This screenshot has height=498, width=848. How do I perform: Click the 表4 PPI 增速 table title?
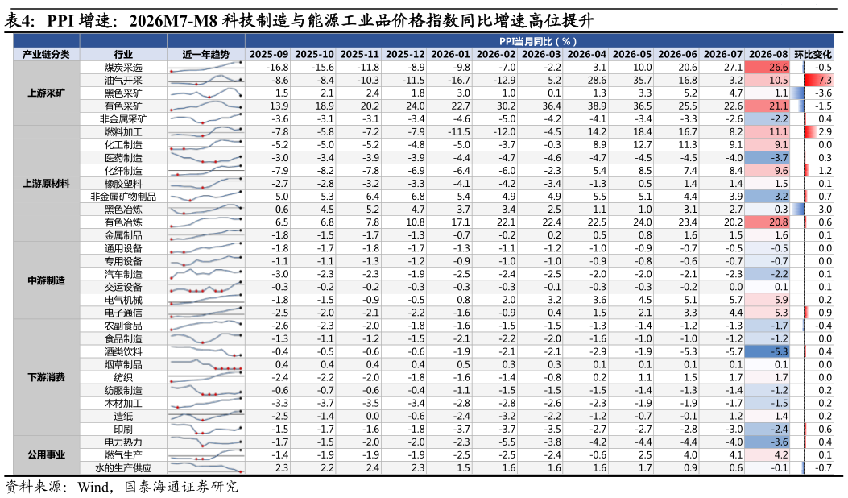click(299, 21)
